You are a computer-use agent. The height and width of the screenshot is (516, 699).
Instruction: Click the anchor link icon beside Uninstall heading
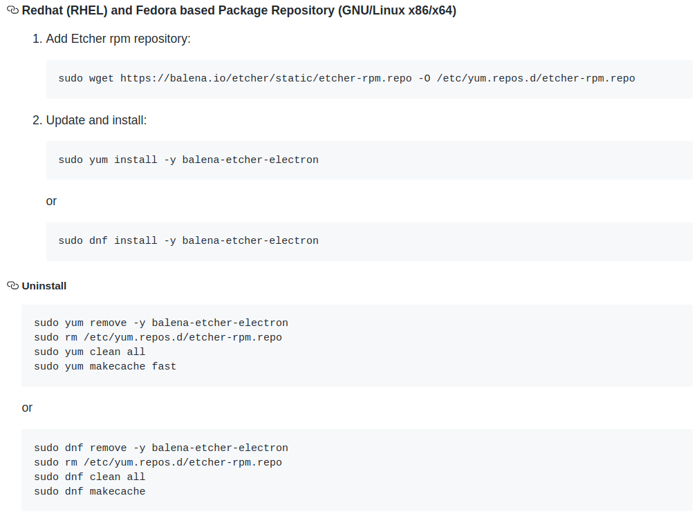click(x=12, y=285)
